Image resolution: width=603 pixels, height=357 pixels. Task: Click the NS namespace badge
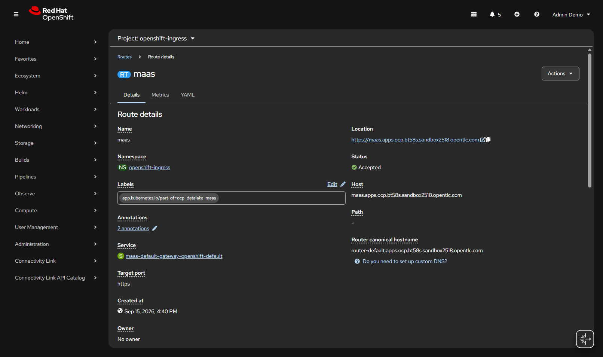click(x=122, y=167)
